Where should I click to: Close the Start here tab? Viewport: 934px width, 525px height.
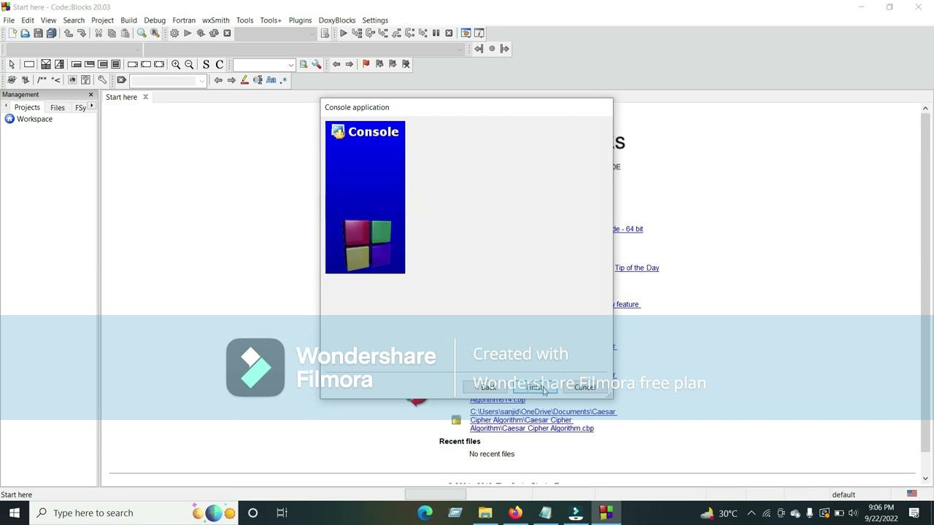[145, 97]
